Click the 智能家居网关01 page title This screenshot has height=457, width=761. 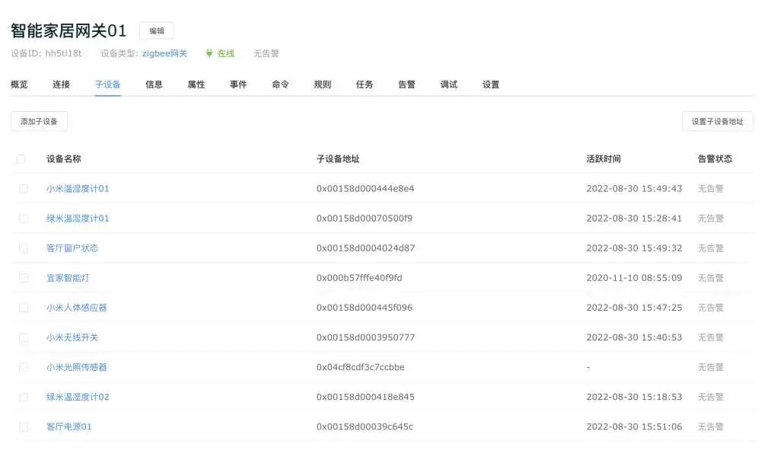point(68,30)
